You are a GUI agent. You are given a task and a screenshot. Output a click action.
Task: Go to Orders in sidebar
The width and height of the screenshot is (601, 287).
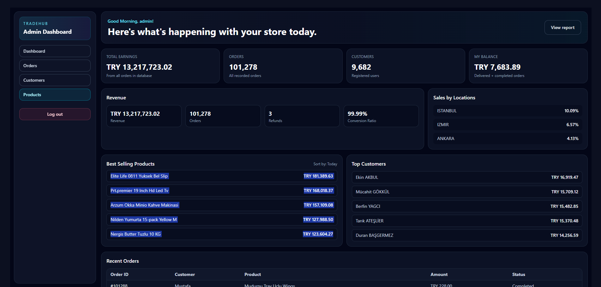[x=55, y=66]
